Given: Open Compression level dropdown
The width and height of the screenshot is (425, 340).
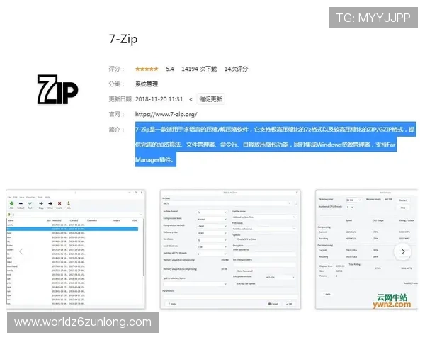Looking at the screenshot, I should (x=212, y=219).
